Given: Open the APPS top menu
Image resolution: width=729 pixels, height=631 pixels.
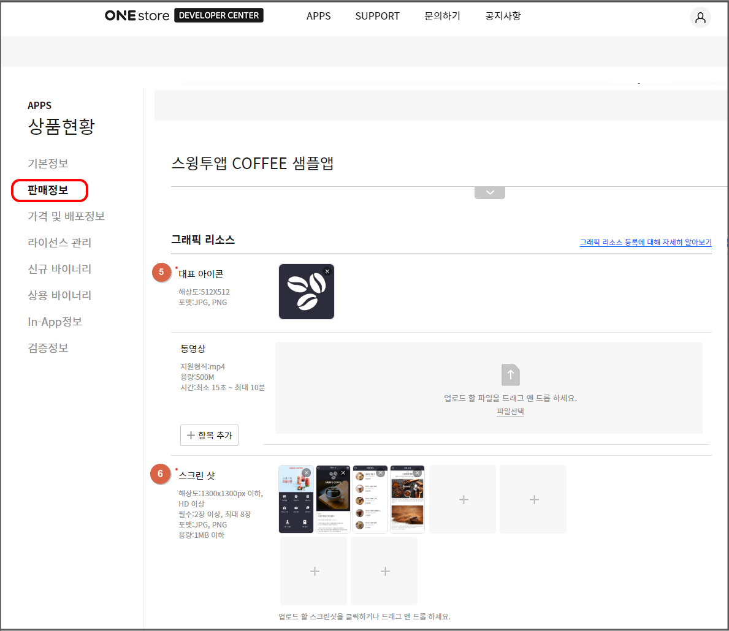Looking at the screenshot, I should point(318,16).
